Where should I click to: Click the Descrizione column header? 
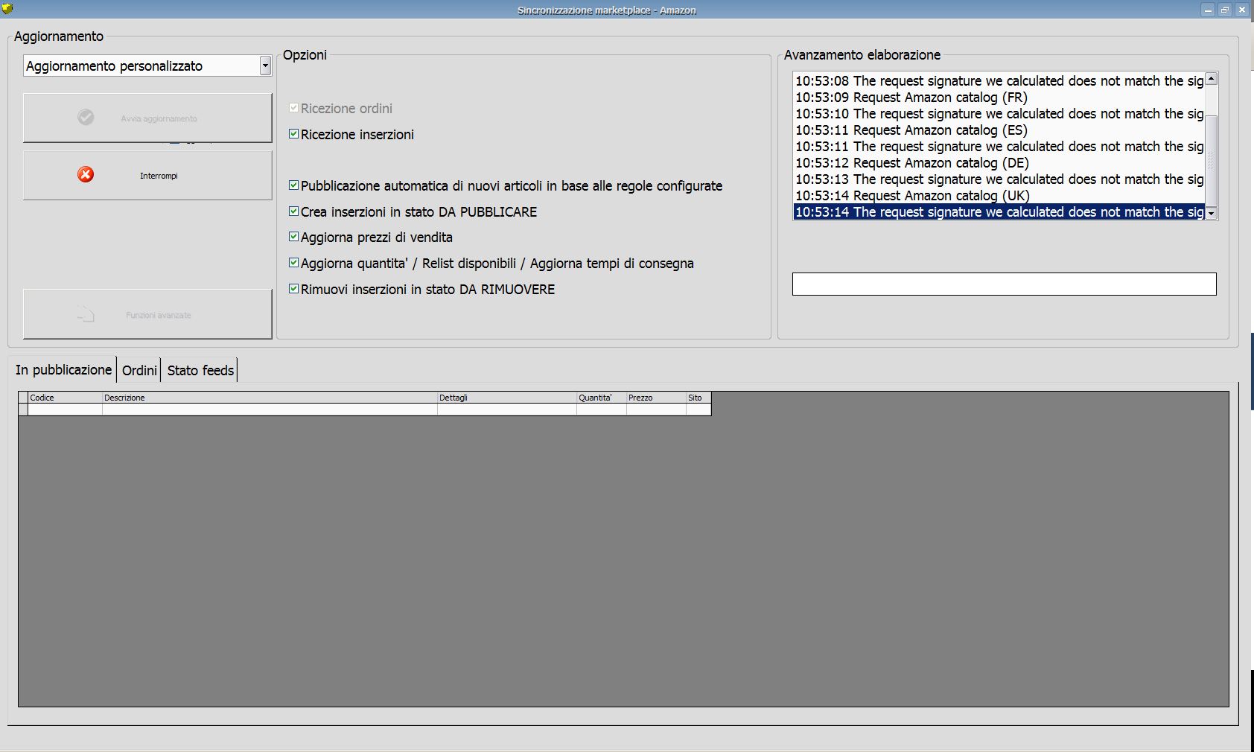(270, 398)
